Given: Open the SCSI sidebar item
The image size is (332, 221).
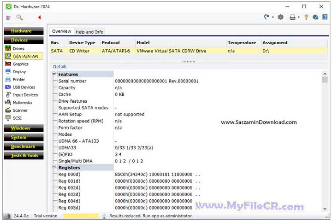Looking at the screenshot, I should (x=17, y=118).
